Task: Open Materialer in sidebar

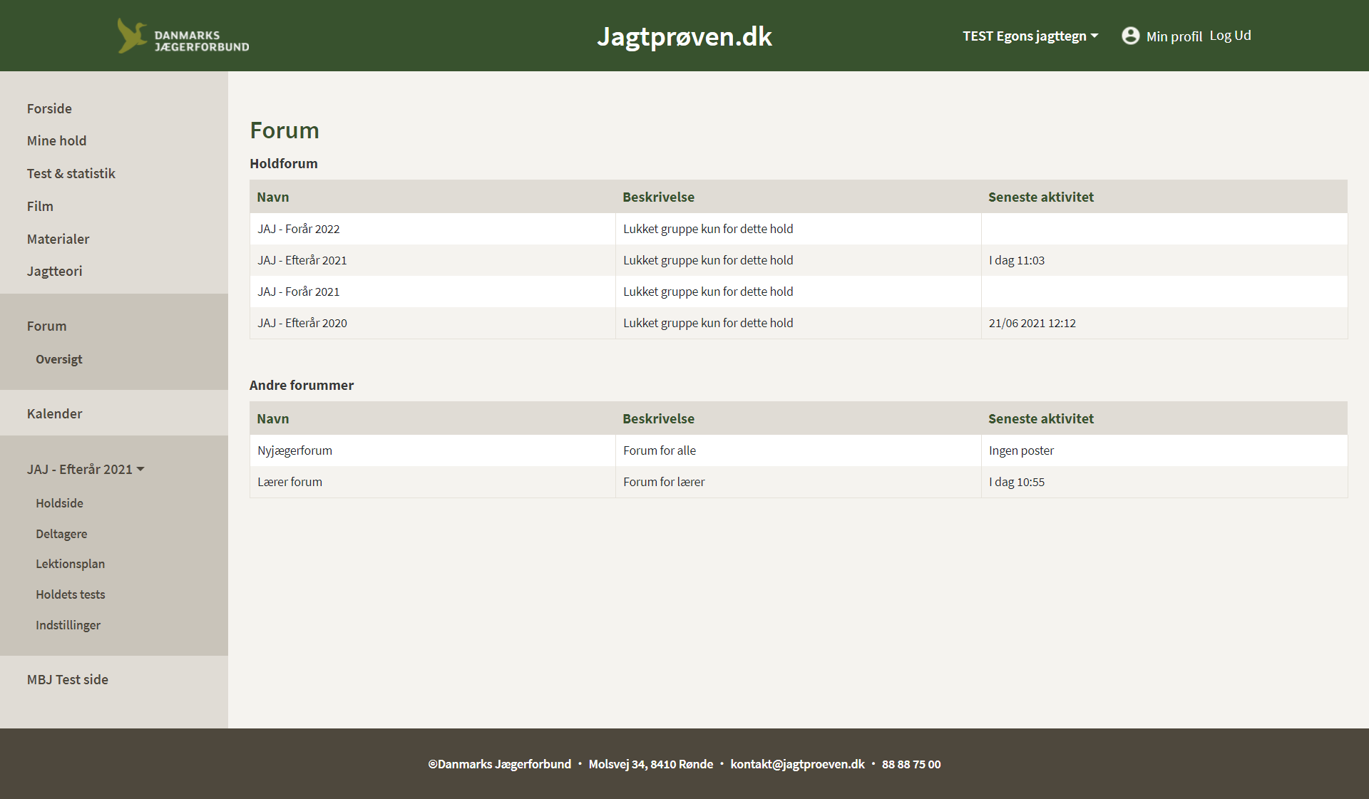Action: tap(58, 239)
